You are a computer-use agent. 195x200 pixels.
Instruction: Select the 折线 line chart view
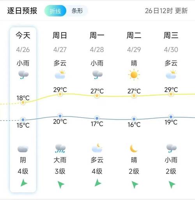coord(55,11)
